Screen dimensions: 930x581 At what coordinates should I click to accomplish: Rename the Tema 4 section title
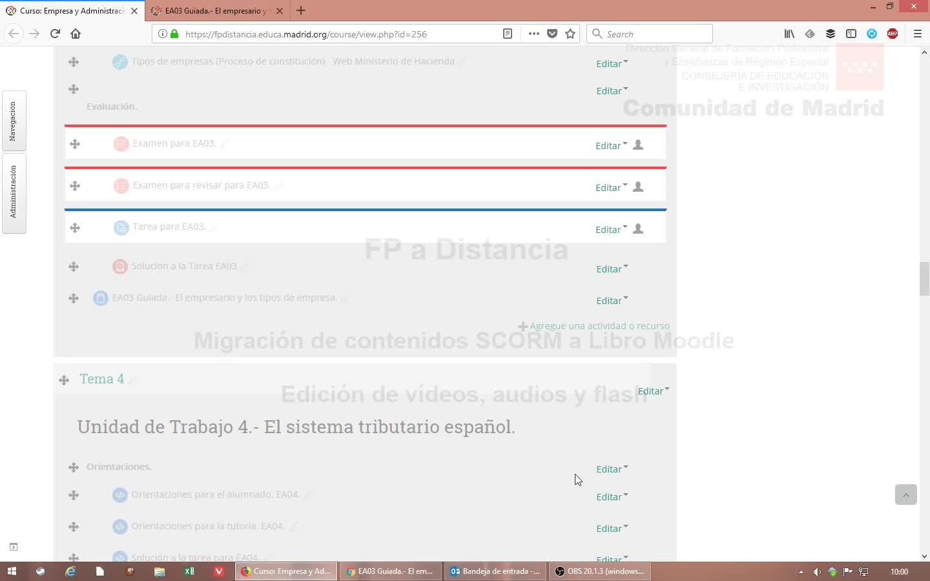(x=133, y=380)
